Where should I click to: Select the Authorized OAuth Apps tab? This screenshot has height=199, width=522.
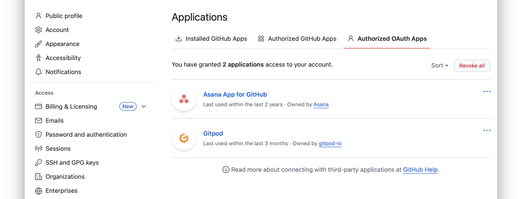click(387, 39)
